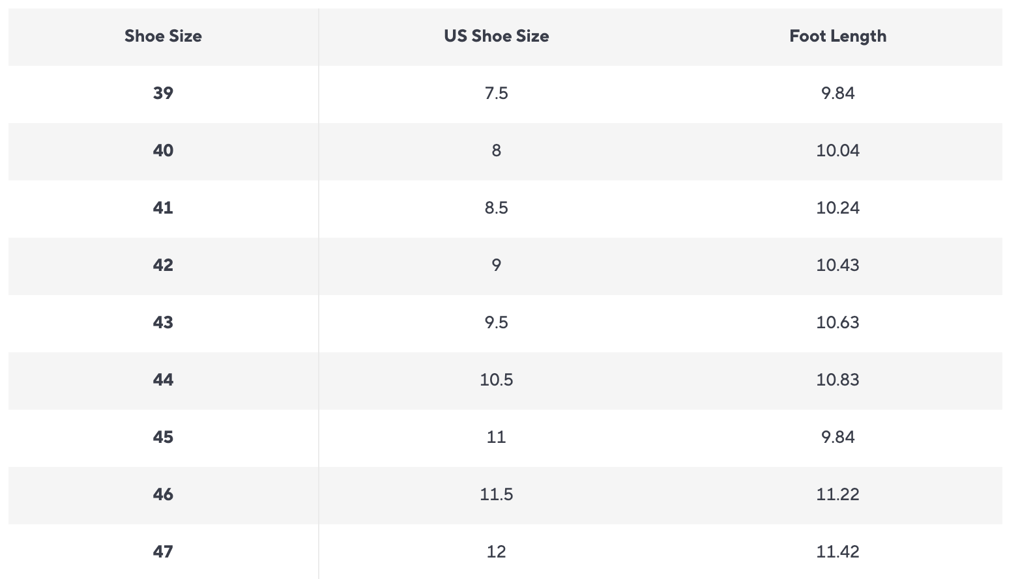This screenshot has width=1018, height=579.
Task: Select shoe size 39 cell
Action: (x=163, y=93)
